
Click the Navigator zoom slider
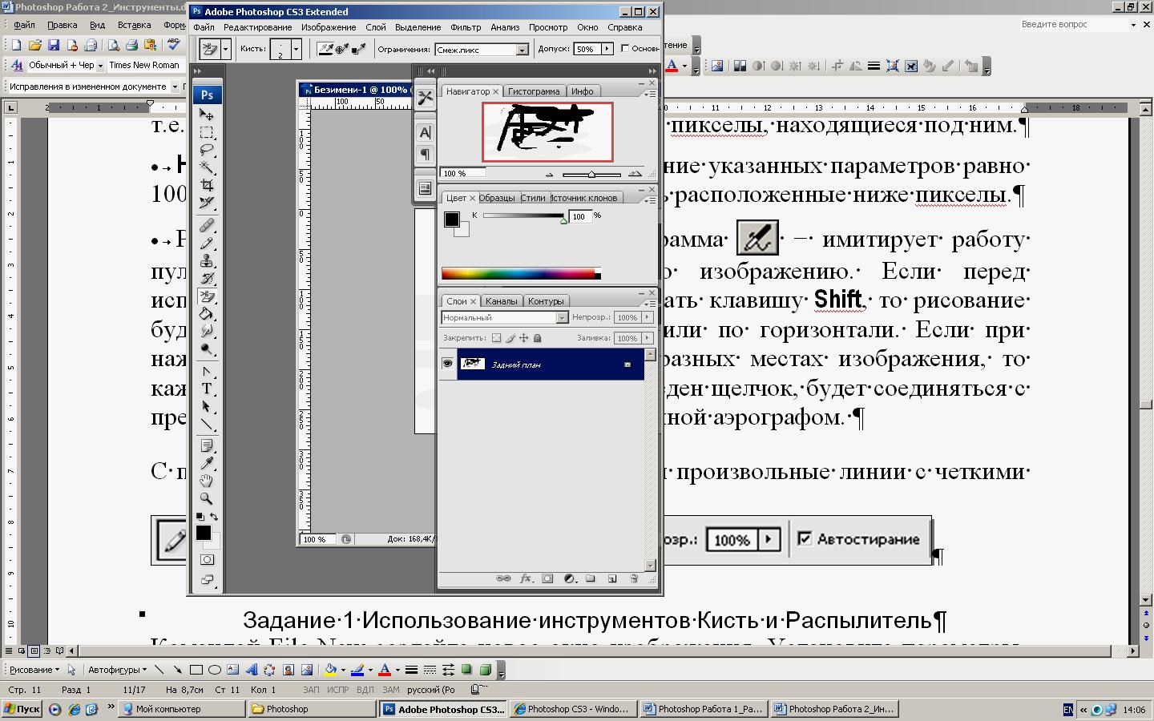point(591,174)
